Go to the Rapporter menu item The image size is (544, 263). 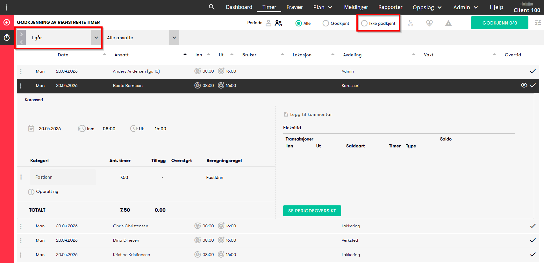pyautogui.click(x=390, y=7)
